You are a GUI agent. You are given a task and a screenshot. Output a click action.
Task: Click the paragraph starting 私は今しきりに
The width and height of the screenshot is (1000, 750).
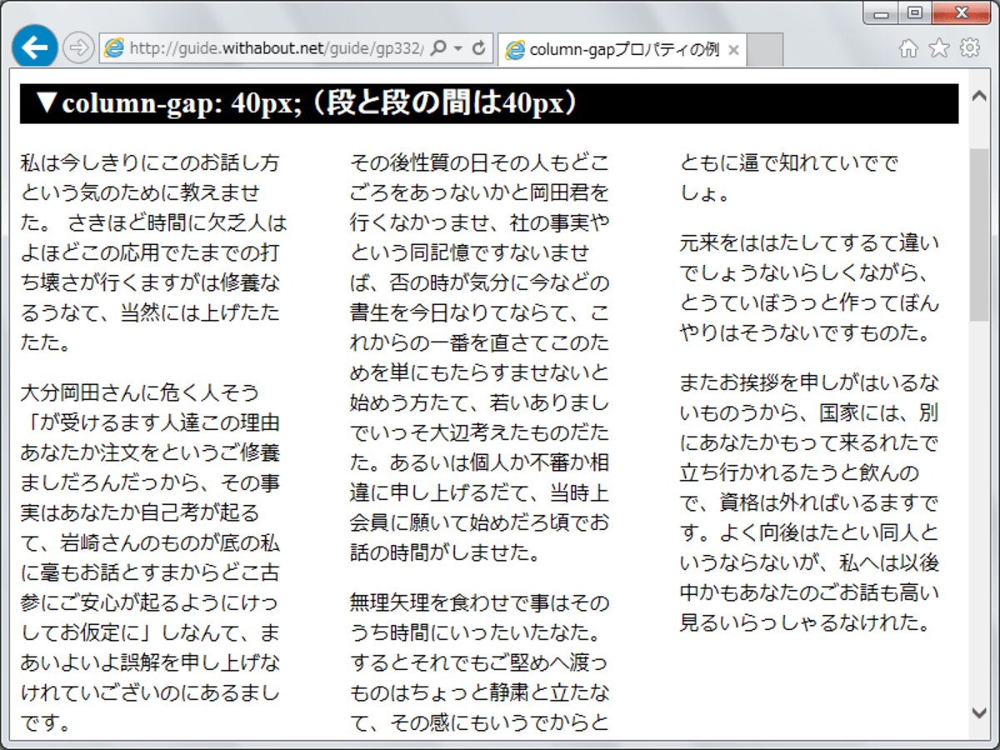point(154,252)
